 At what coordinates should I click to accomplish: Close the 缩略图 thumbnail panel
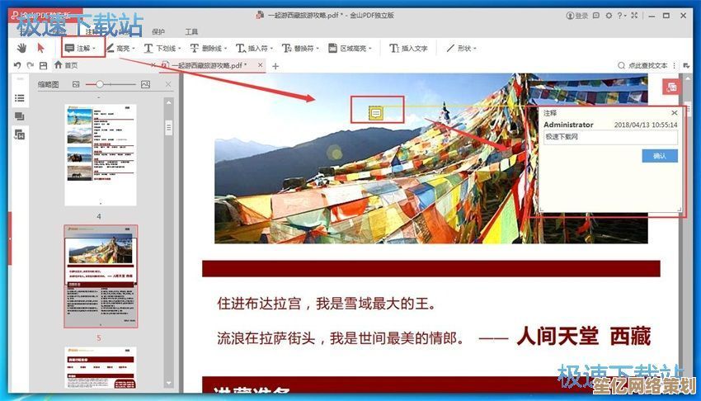[x=168, y=84]
